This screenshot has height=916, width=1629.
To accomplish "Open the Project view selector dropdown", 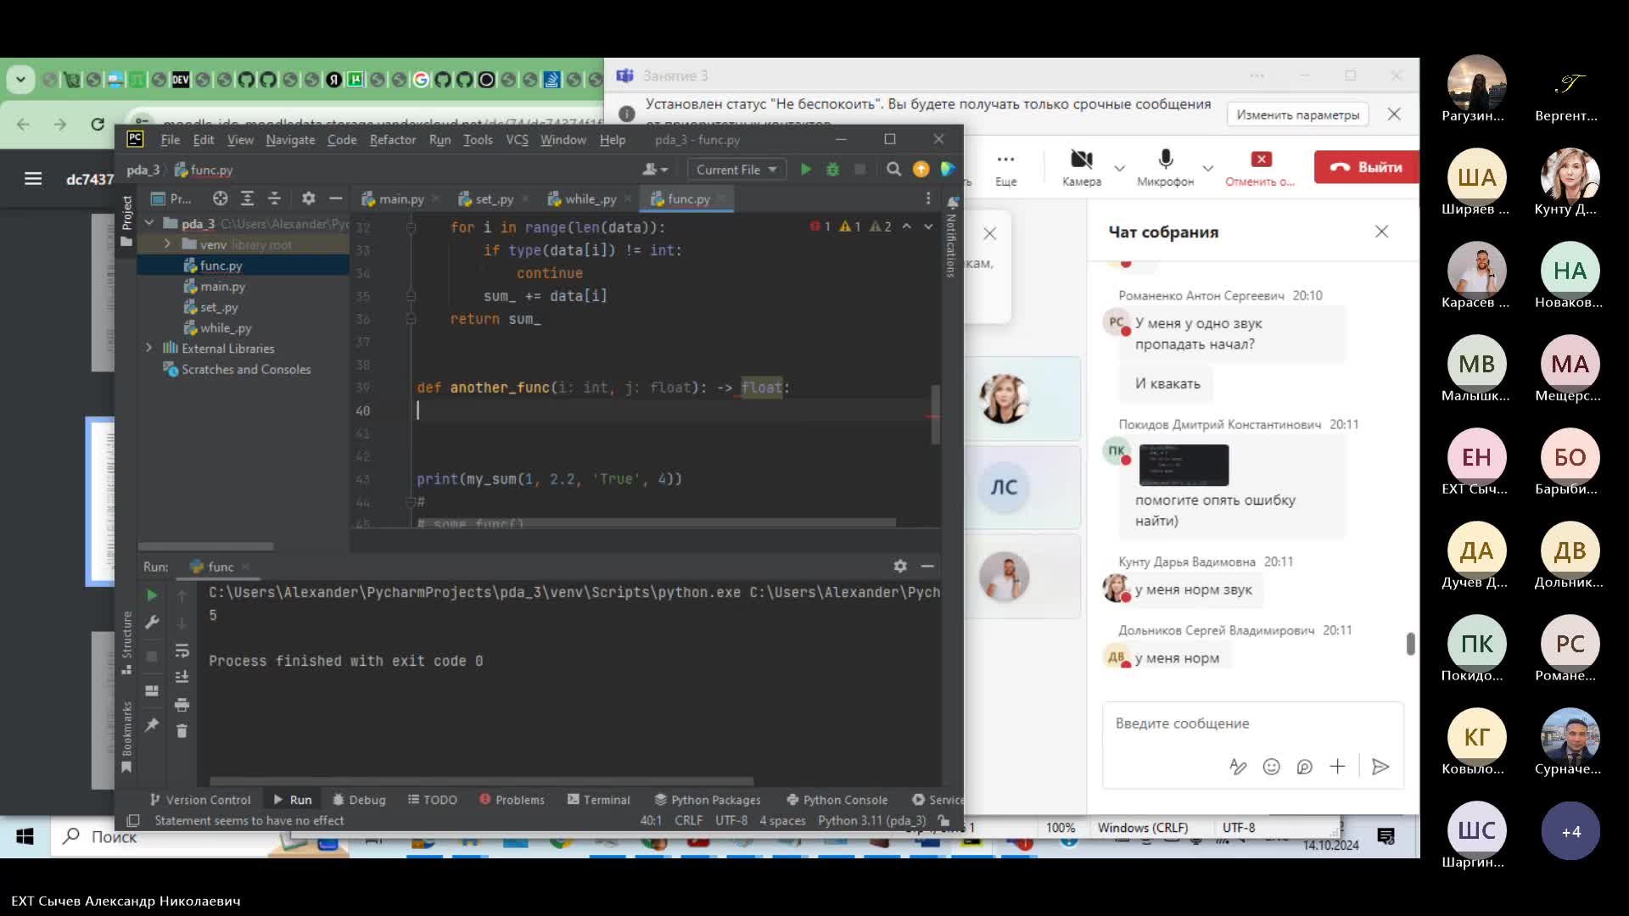I will click(171, 198).
